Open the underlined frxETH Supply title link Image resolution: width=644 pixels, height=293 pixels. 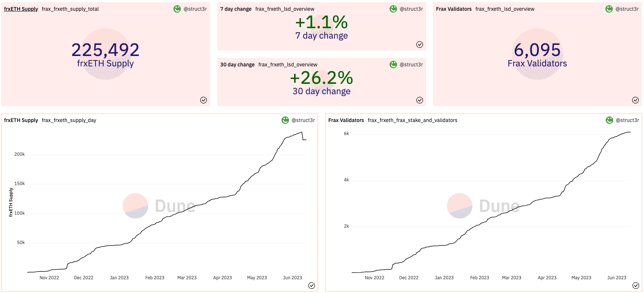21,9
